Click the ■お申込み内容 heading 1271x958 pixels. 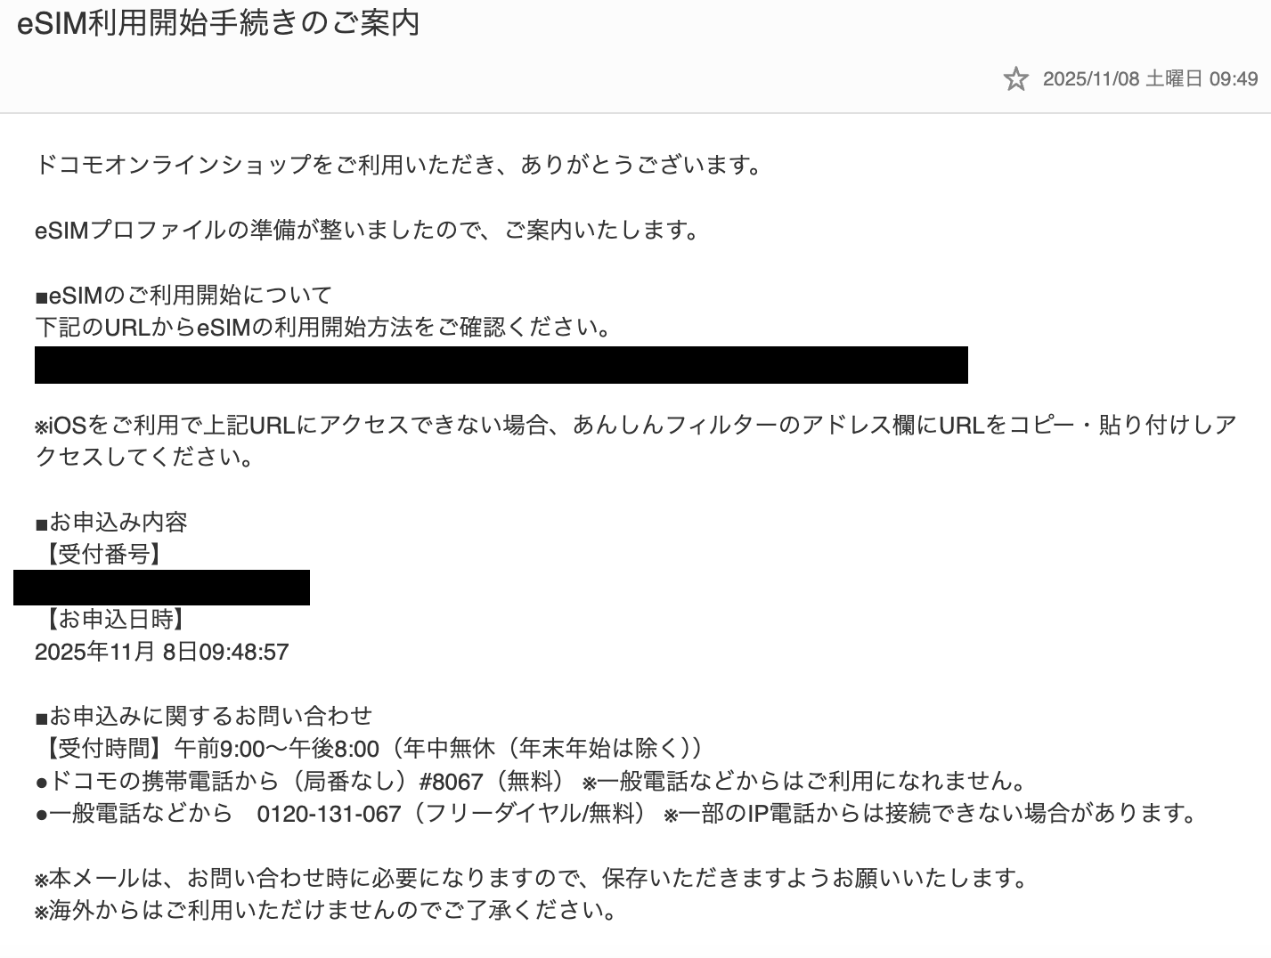pyautogui.click(x=111, y=522)
